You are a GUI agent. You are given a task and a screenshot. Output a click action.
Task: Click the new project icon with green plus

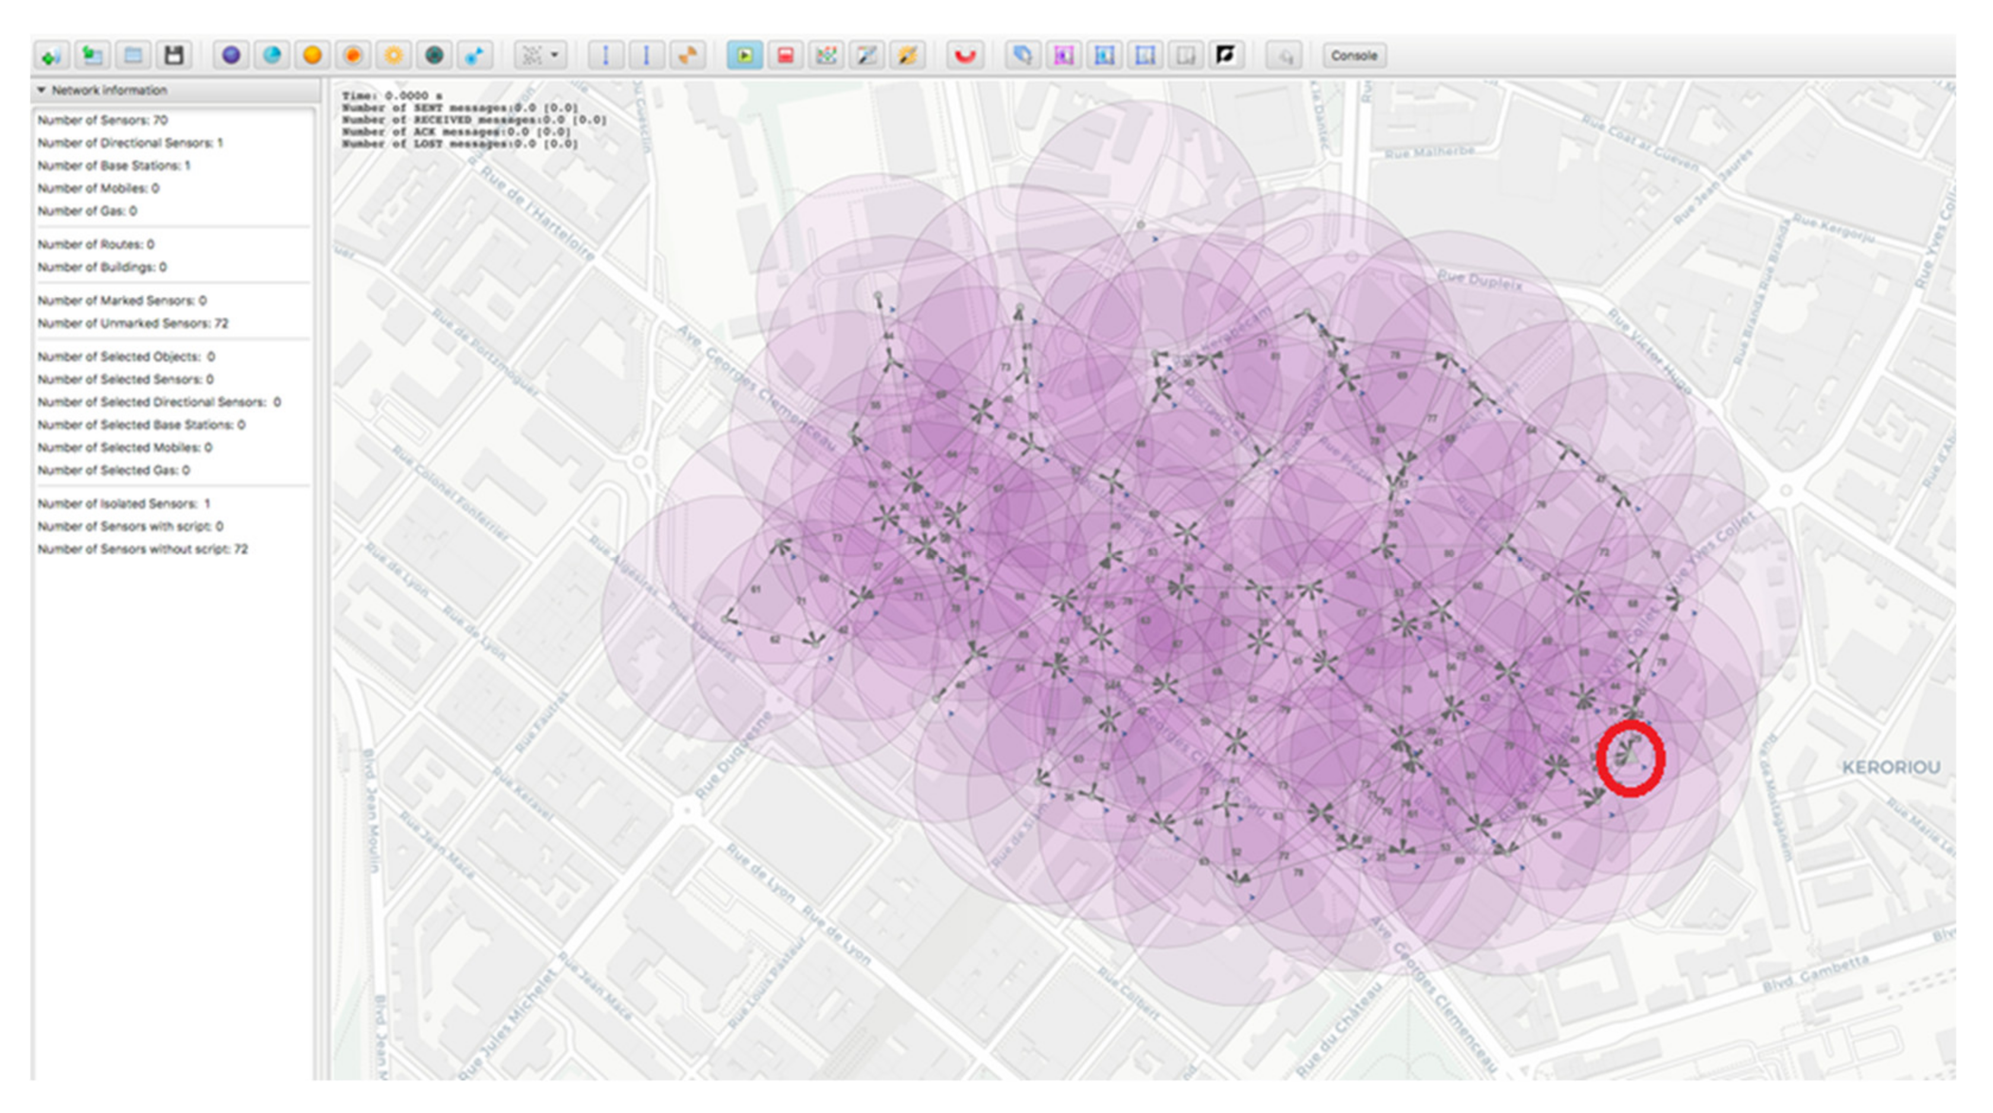(x=52, y=56)
